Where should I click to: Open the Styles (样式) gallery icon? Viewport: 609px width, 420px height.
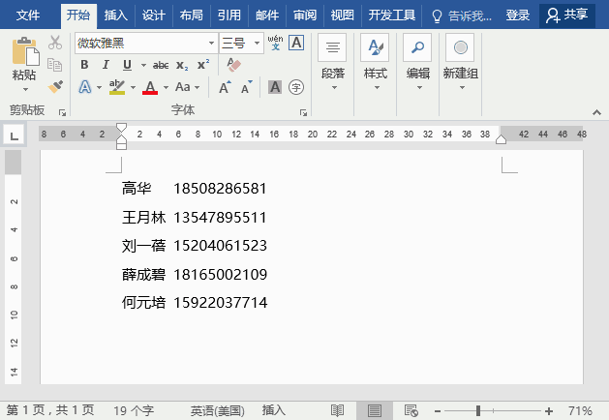click(x=375, y=47)
